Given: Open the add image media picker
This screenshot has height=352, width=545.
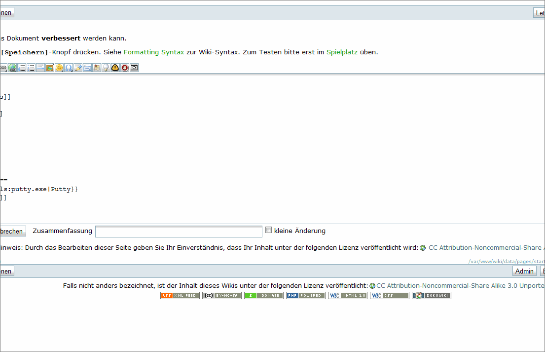Looking at the screenshot, I should tap(50, 68).
